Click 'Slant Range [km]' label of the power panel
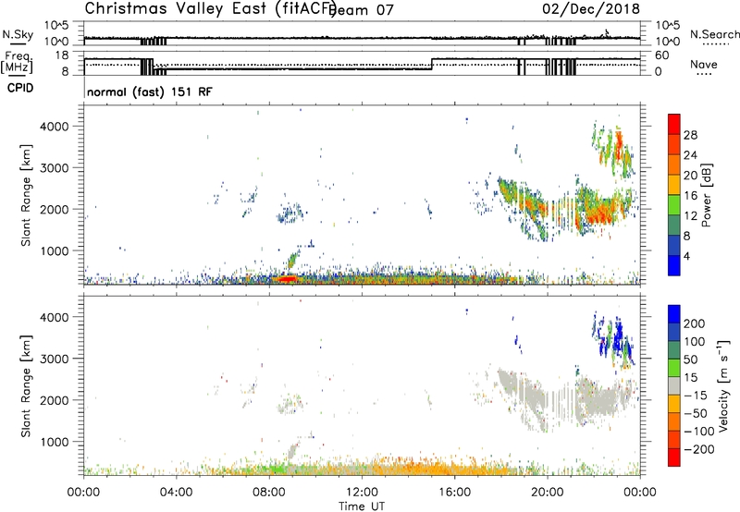 click(26, 195)
